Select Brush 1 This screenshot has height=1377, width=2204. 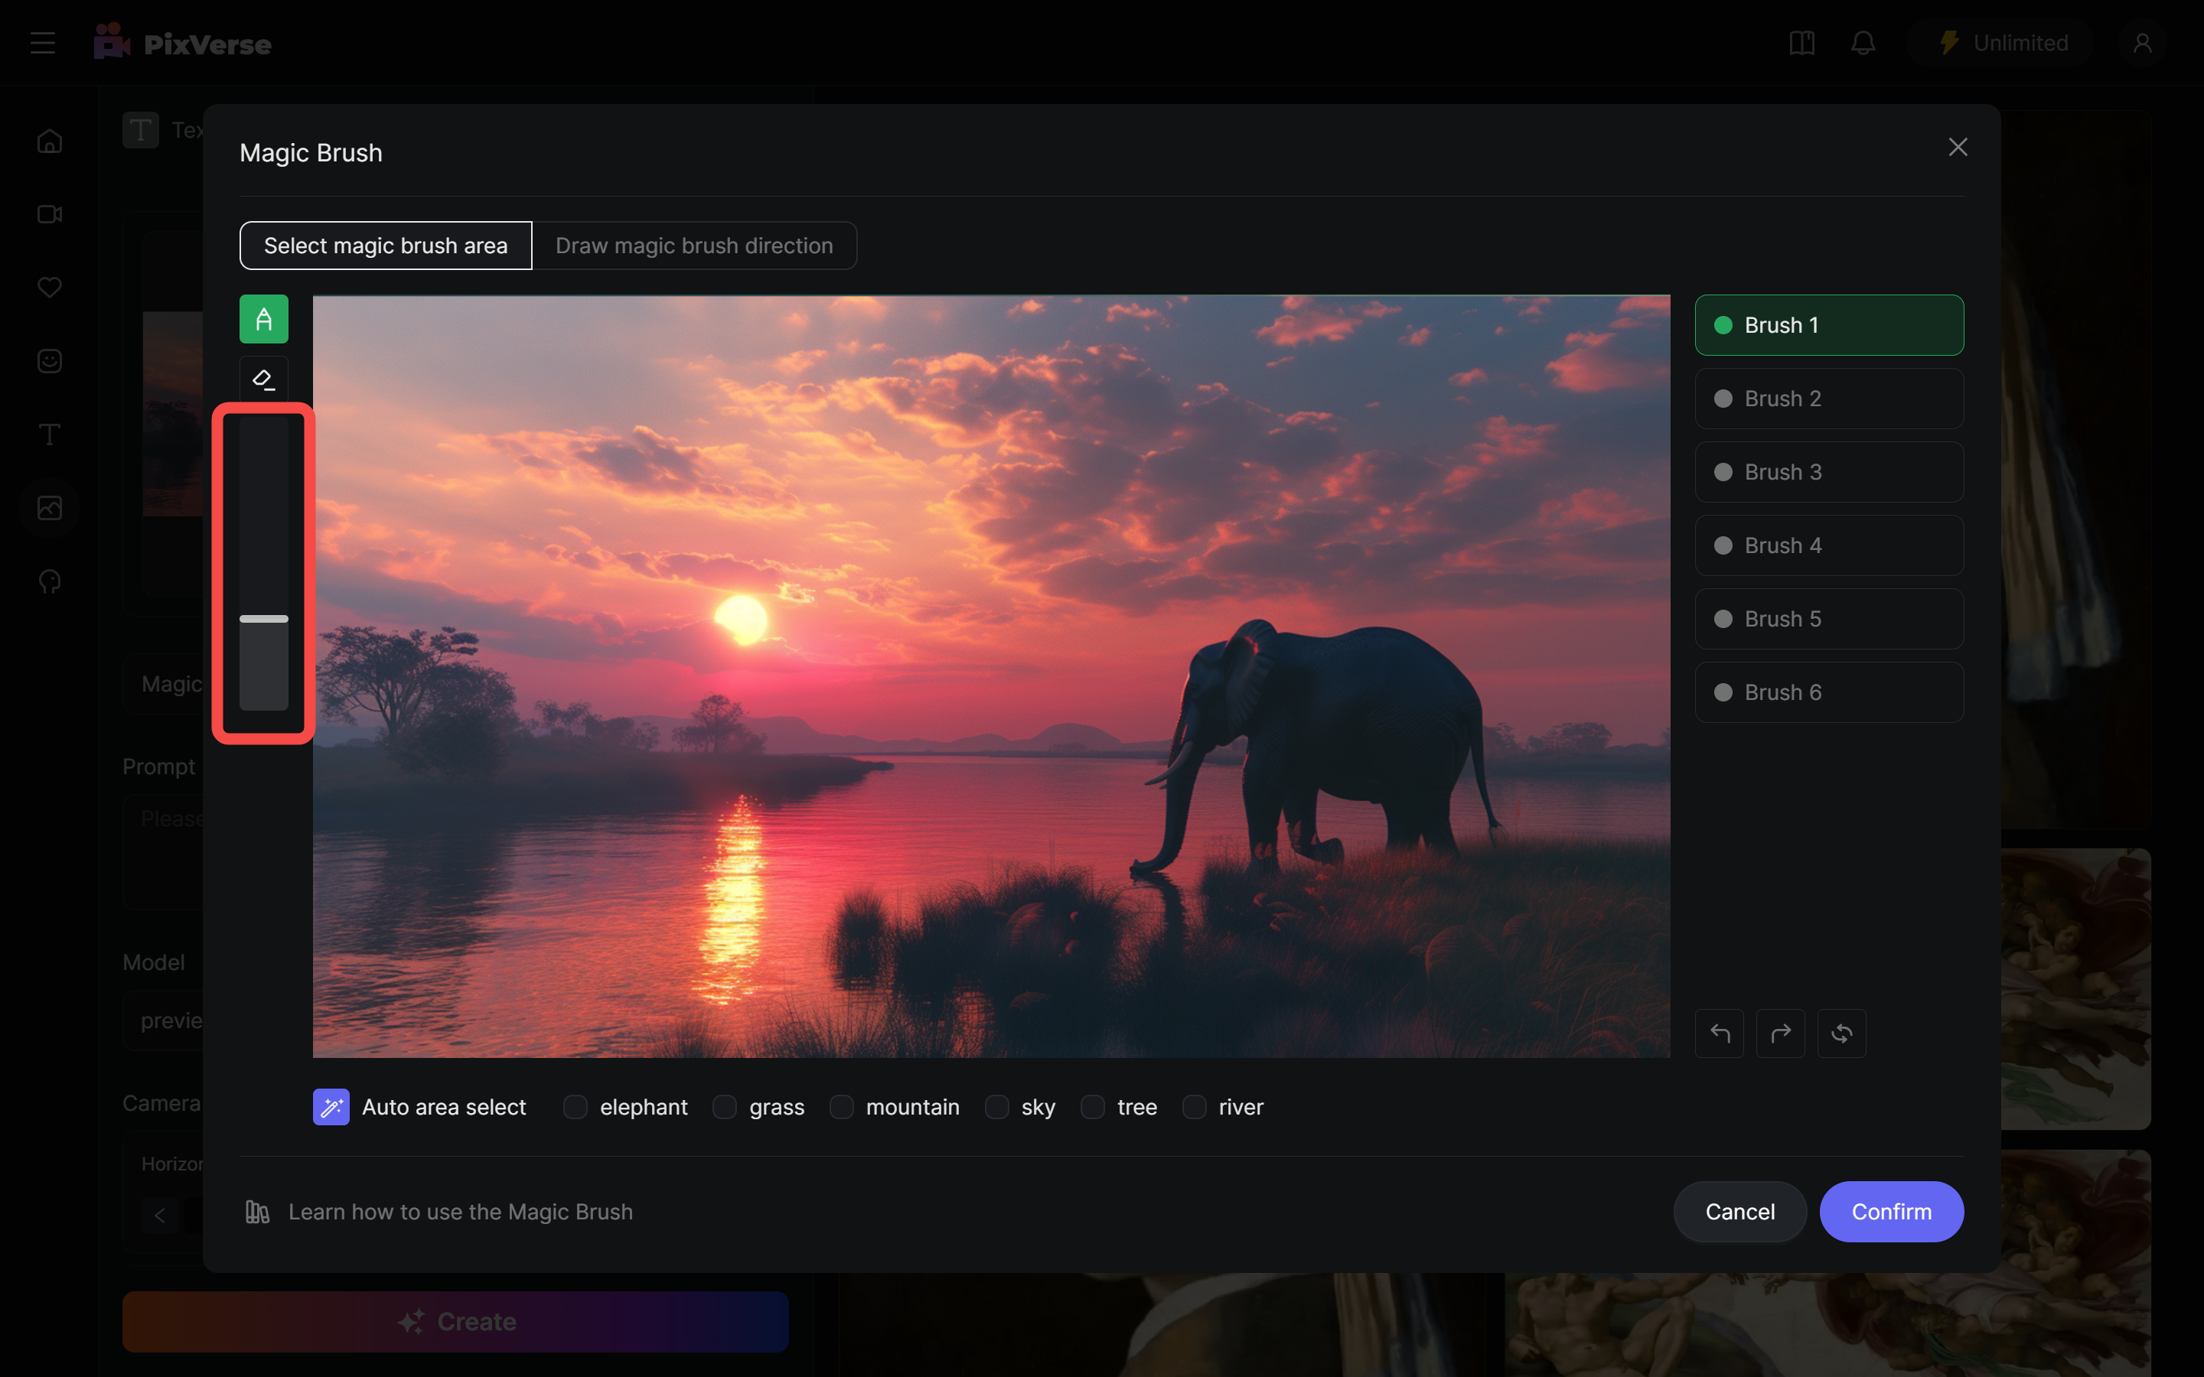(x=1829, y=325)
